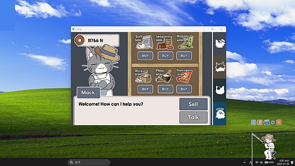Click the Welcome dialogue text
This screenshot has height=166, width=295.
tap(111, 104)
